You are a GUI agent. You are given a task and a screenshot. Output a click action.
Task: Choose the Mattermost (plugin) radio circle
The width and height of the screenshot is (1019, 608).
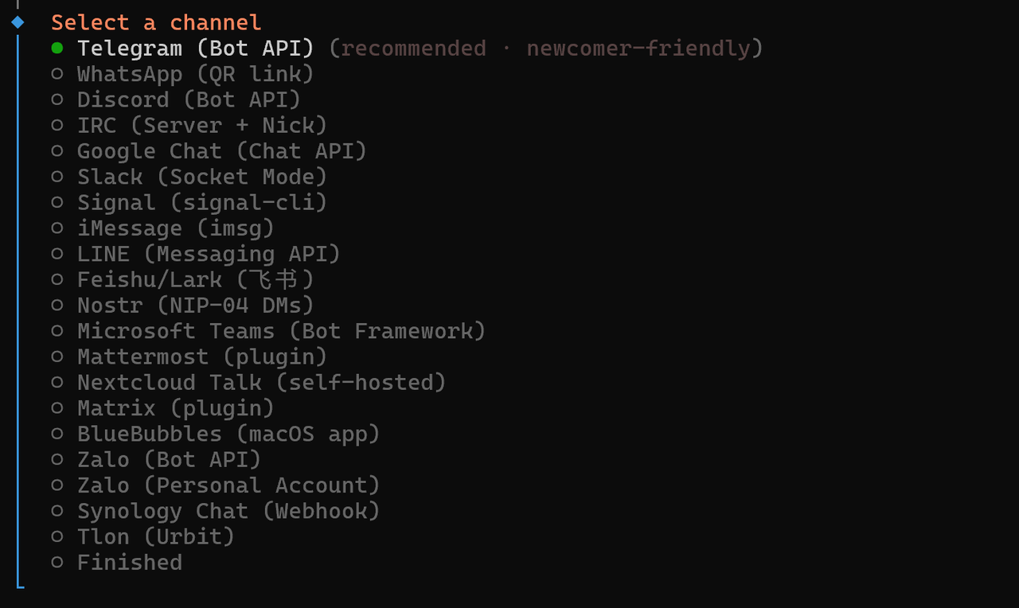57,357
